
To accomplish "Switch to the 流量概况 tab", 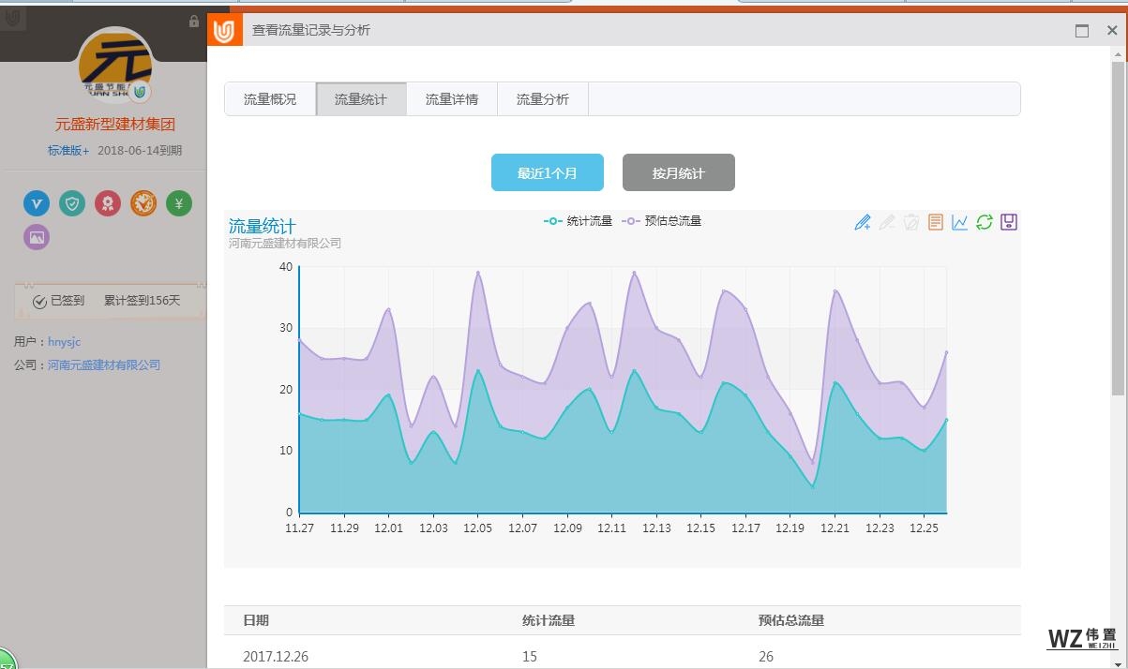I will tap(270, 99).
